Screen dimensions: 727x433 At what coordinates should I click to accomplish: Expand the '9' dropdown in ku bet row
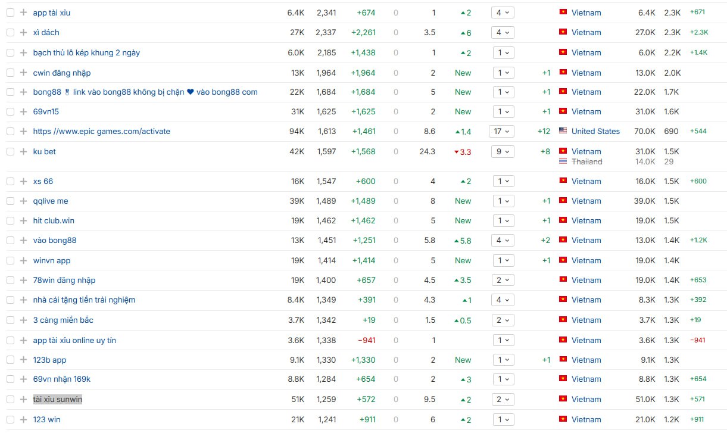pos(503,151)
